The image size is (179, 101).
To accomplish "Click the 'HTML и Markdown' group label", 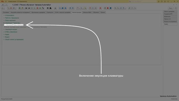I will pos(11,32).
